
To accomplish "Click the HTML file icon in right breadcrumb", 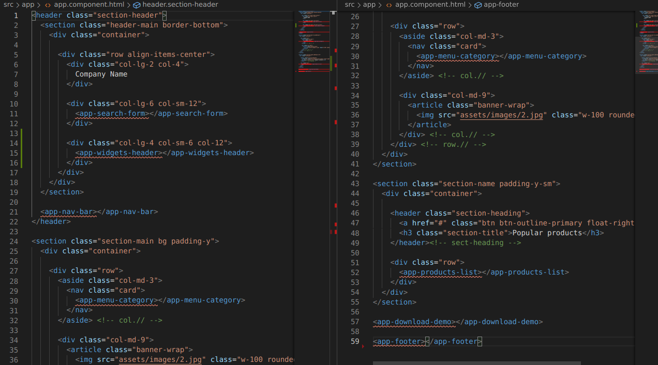I will (389, 5).
